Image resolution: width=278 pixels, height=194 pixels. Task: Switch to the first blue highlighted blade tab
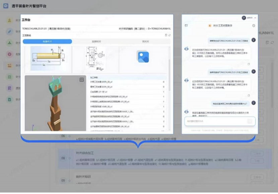point(47,42)
